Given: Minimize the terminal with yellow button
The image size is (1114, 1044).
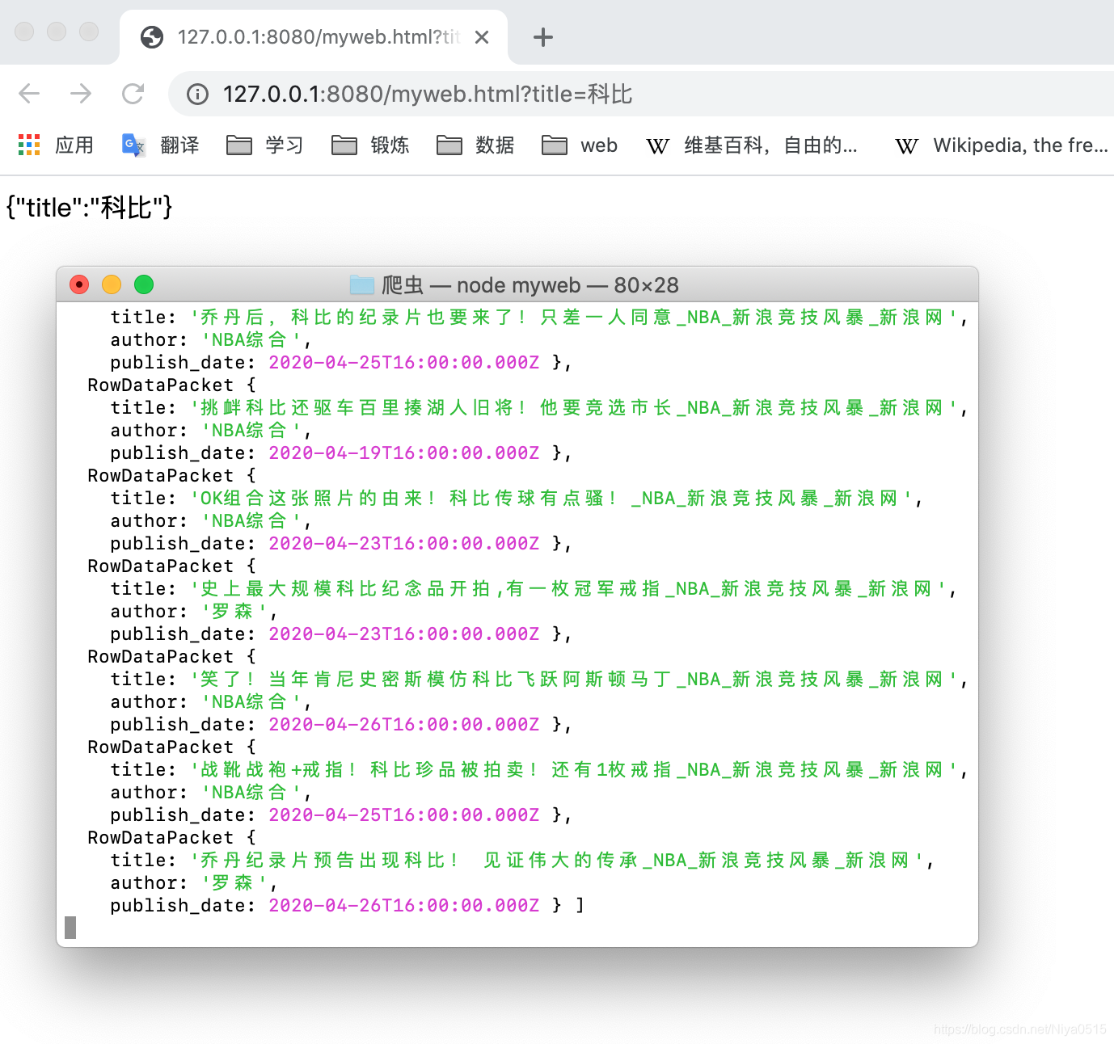Looking at the screenshot, I should [112, 284].
